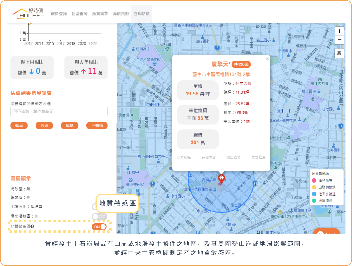
Task: Switch to 交易紀錄 tab in popup
Action: 184,157
